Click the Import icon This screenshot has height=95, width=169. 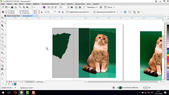(x=49, y=7)
